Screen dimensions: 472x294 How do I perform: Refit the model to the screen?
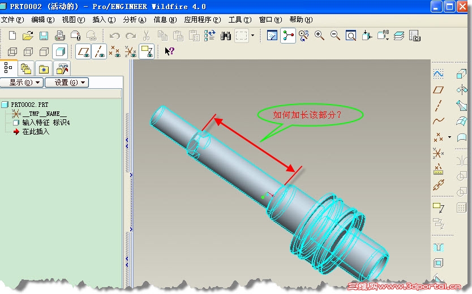351,36
